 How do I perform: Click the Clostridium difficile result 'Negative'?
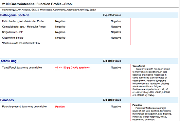coord(60,38)
